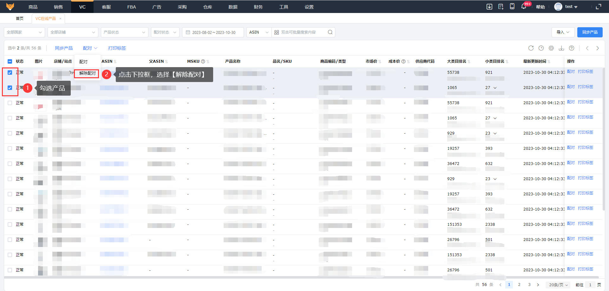Screen dimensions: 609x291
Task: Open the question mark help icon
Action: click(x=572, y=48)
